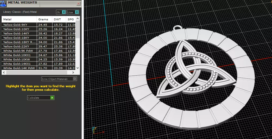The image size is (272, 139).
Task: Click the 31.70 grams value
Action: 43,68
